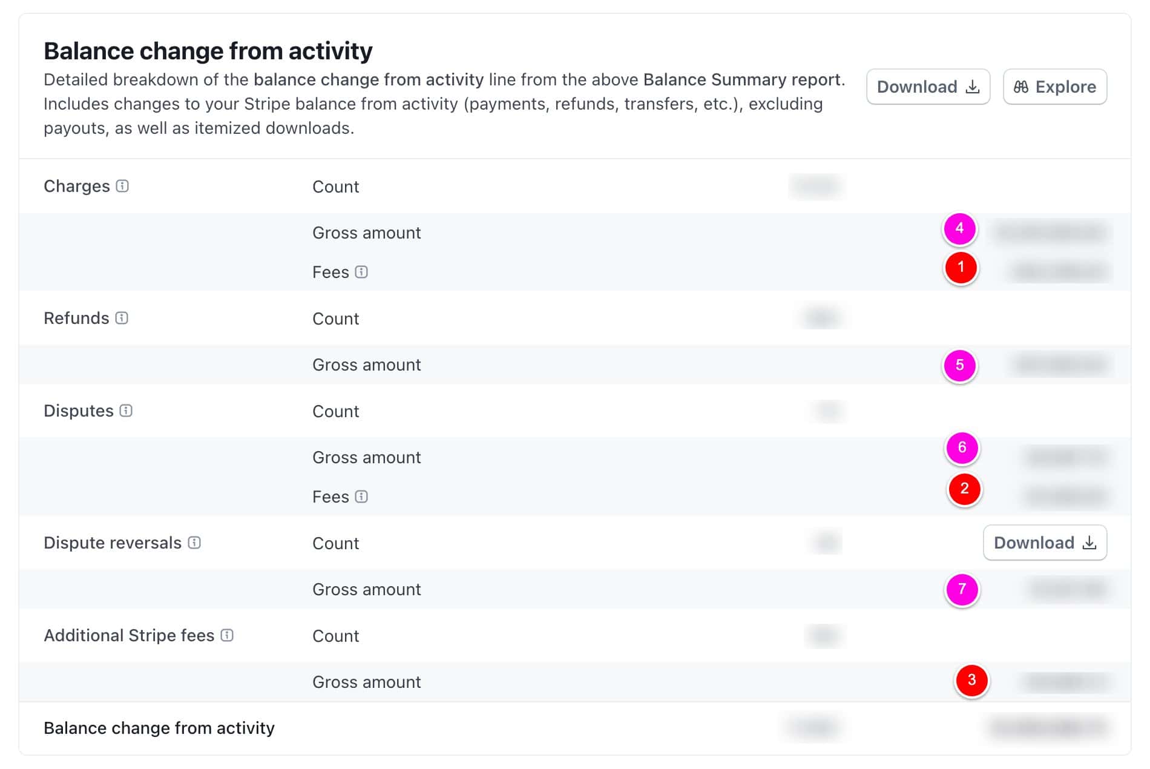Click the info icon beside Charges Fees
Image resolution: width=1150 pixels, height=769 pixels.
click(x=361, y=272)
